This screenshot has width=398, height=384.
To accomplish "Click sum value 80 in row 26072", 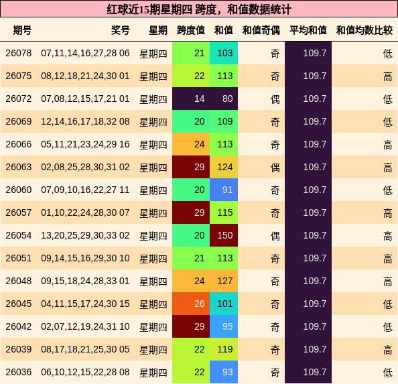I will [224, 99].
